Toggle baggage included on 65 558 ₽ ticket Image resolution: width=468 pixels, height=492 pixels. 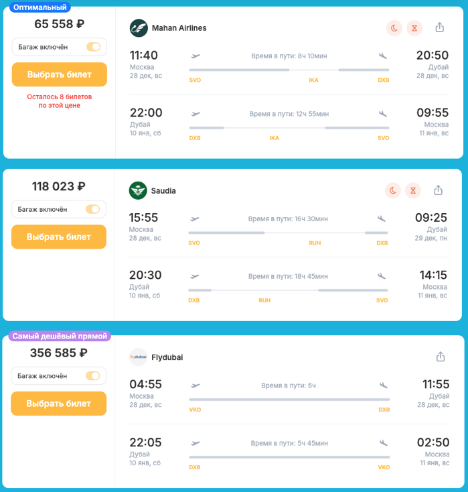[x=93, y=47]
